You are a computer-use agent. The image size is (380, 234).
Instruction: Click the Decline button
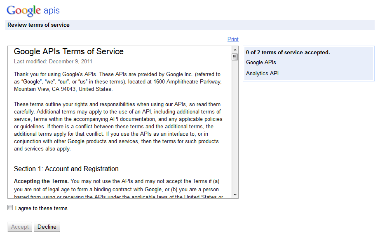(47, 227)
